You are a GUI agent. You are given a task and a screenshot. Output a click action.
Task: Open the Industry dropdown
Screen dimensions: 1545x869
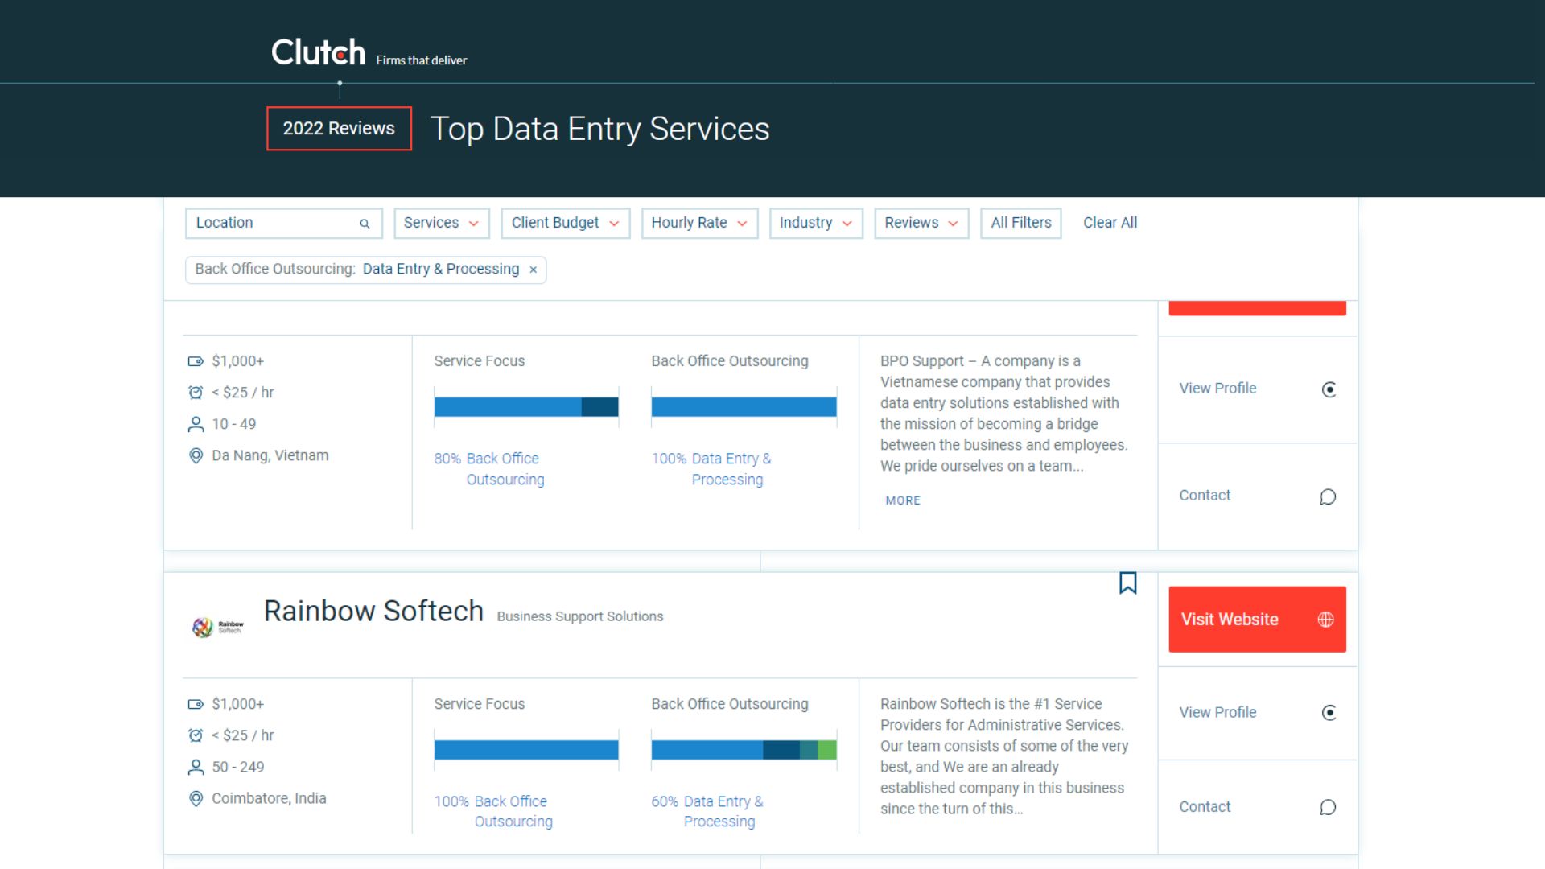[x=815, y=223]
